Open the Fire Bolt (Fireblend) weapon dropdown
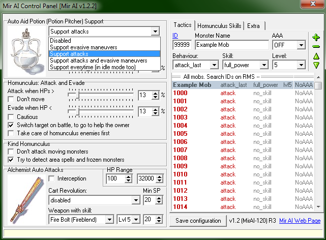Viewport: 326px width, 240px height. click(109, 220)
